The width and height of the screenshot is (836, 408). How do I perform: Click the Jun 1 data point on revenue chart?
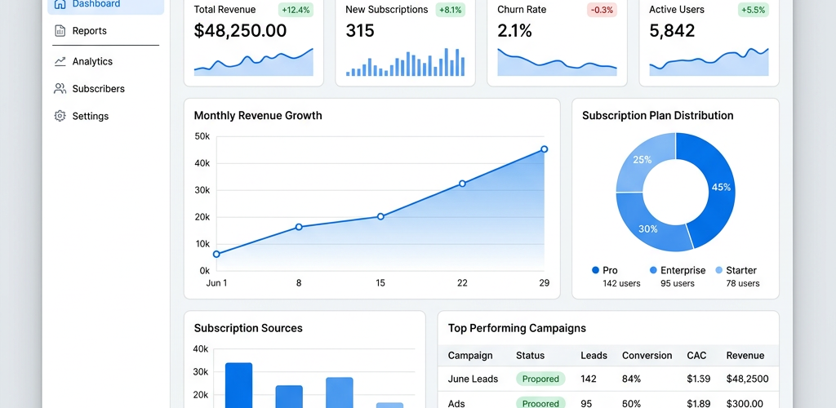pyautogui.click(x=216, y=254)
